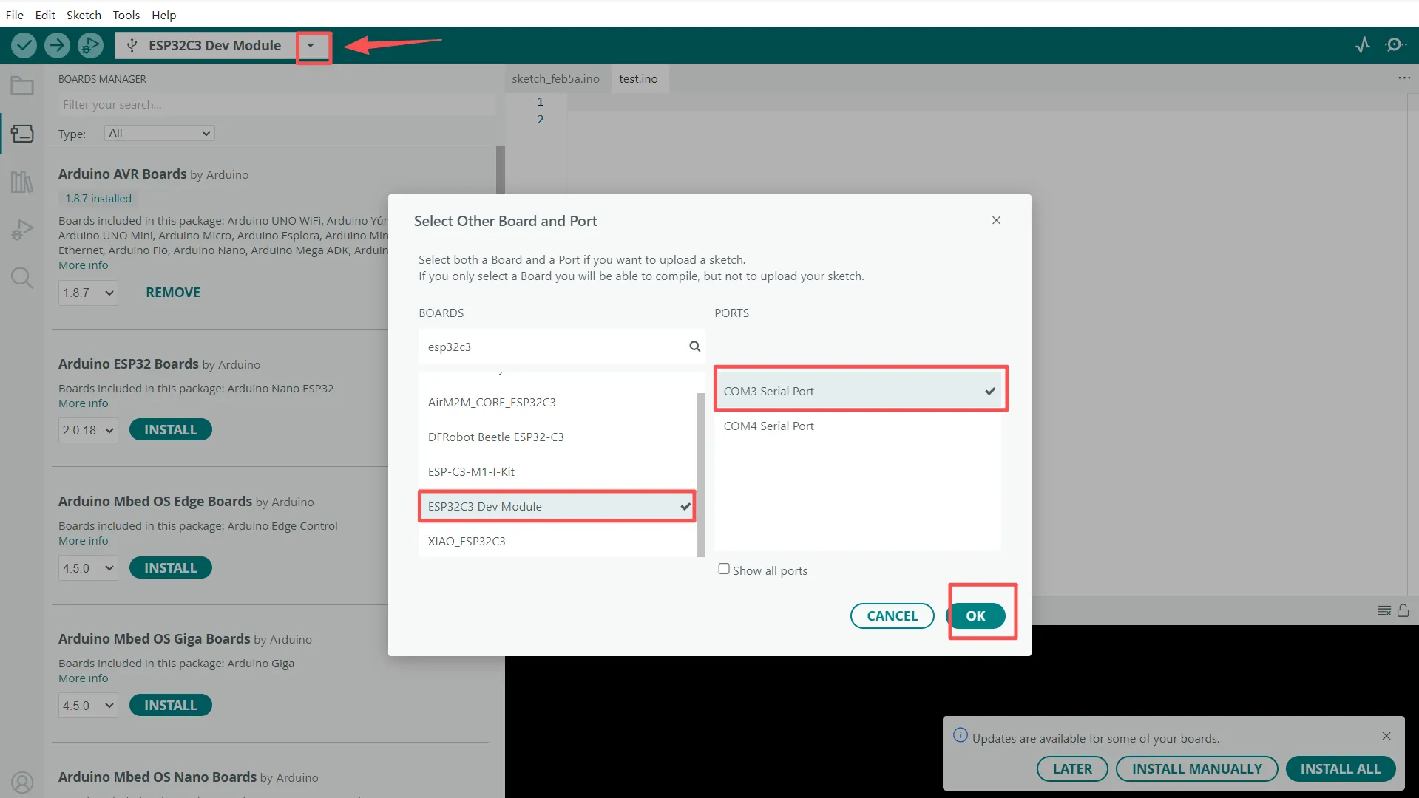This screenshot has height=798, width=1419.
Task: Start debugging with the debug icon
Action: tap(90, 46)
